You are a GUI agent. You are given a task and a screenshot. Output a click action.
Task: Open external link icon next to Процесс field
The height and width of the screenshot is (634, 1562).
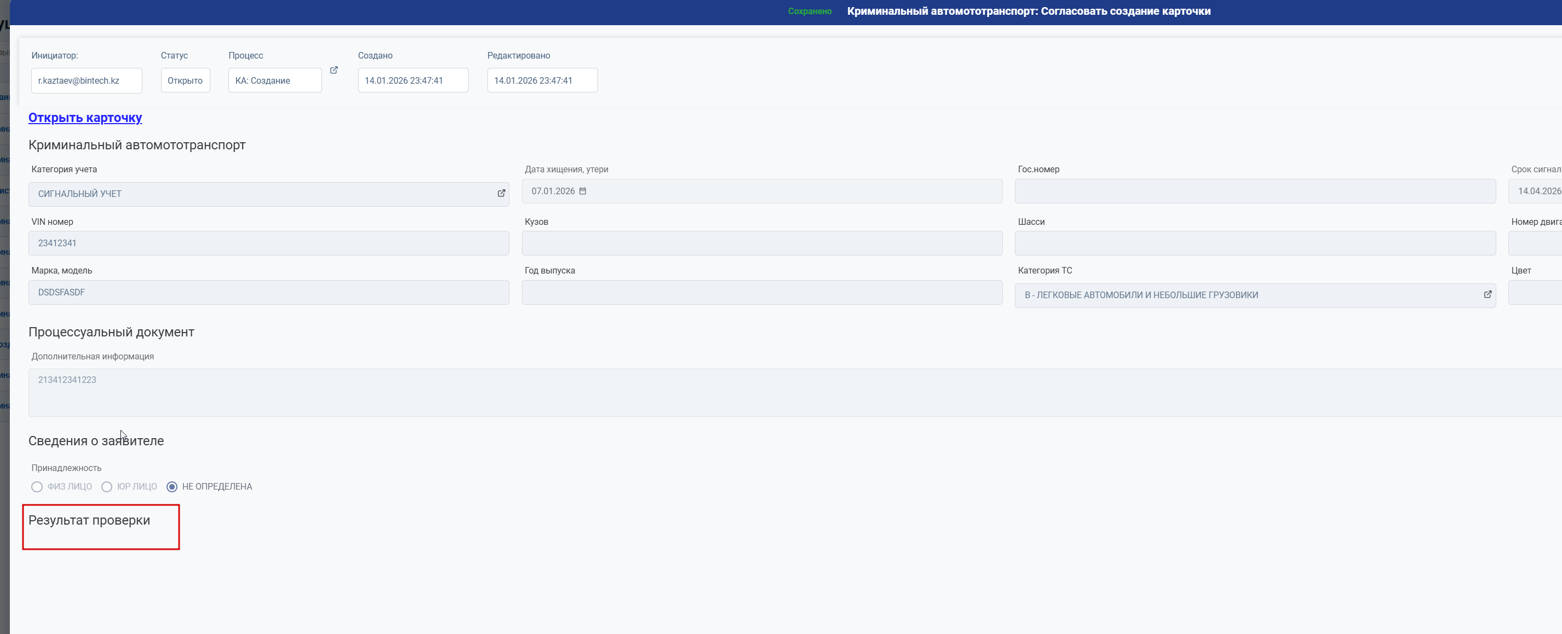[334, 70]
